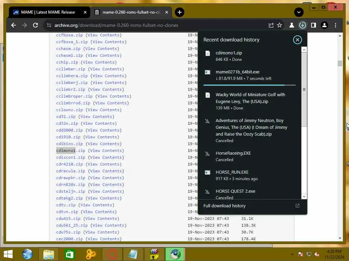View Contents of cdiscon1.zip

pos(106,157)
